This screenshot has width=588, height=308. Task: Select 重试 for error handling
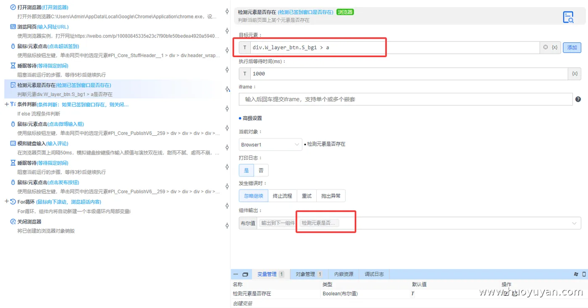click(307, 196)
